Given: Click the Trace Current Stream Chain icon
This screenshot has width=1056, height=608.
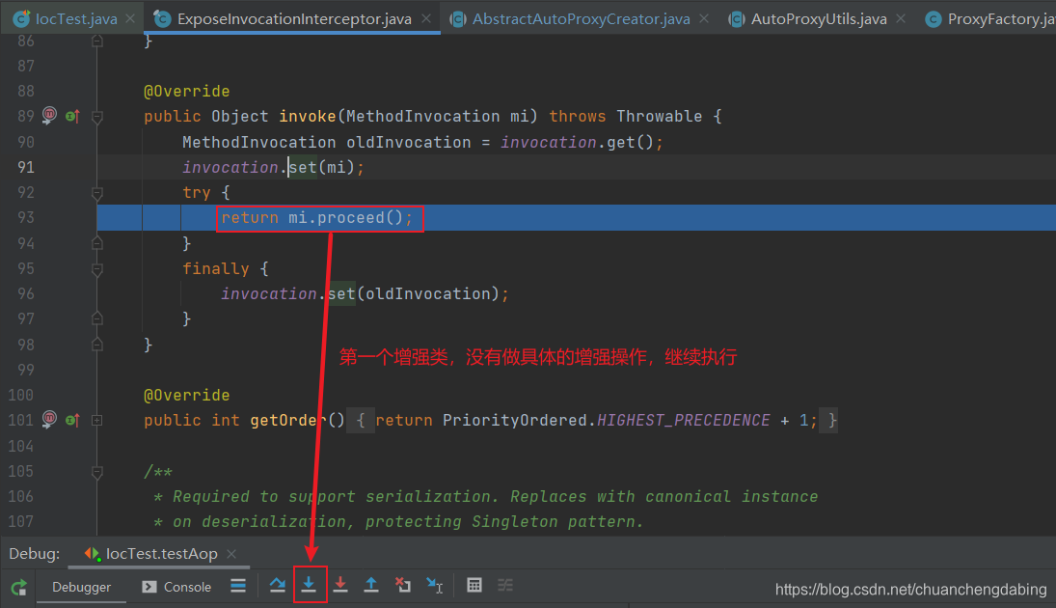Looking at the screenshot, I should pyautogui.click(x=505, y=585).
